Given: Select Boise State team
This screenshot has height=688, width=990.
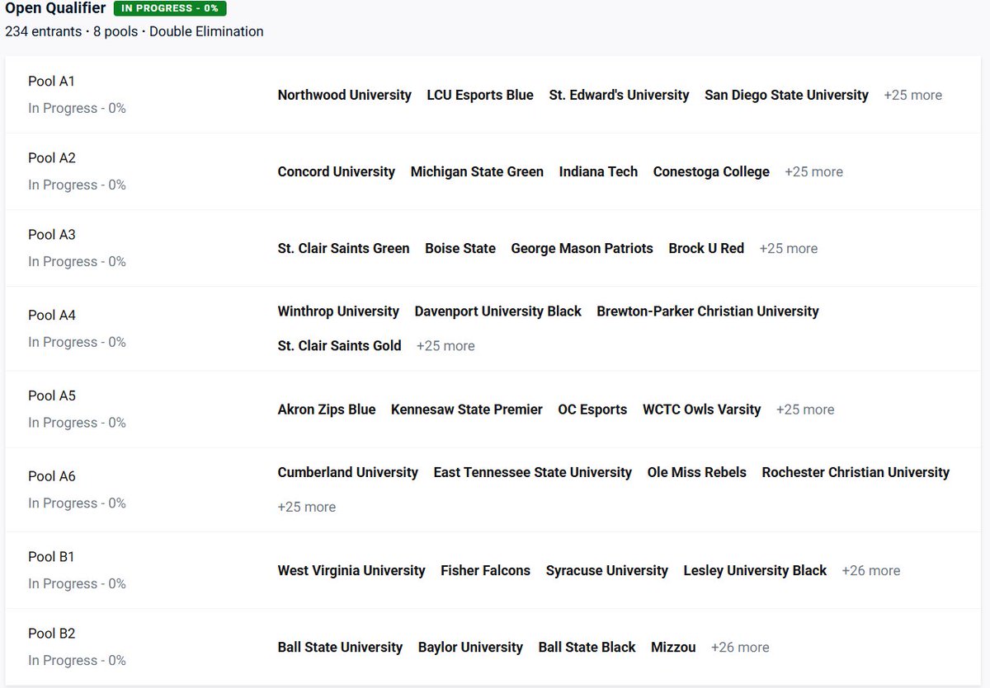Looking at the screenshot, I should [460, 248].
